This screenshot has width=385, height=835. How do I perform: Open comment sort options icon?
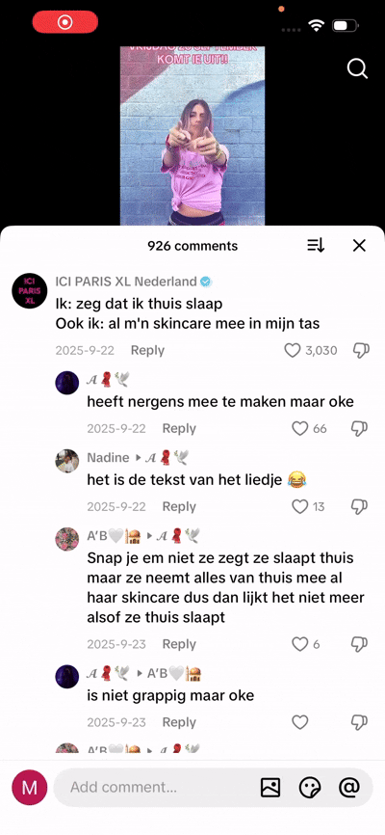316,246
